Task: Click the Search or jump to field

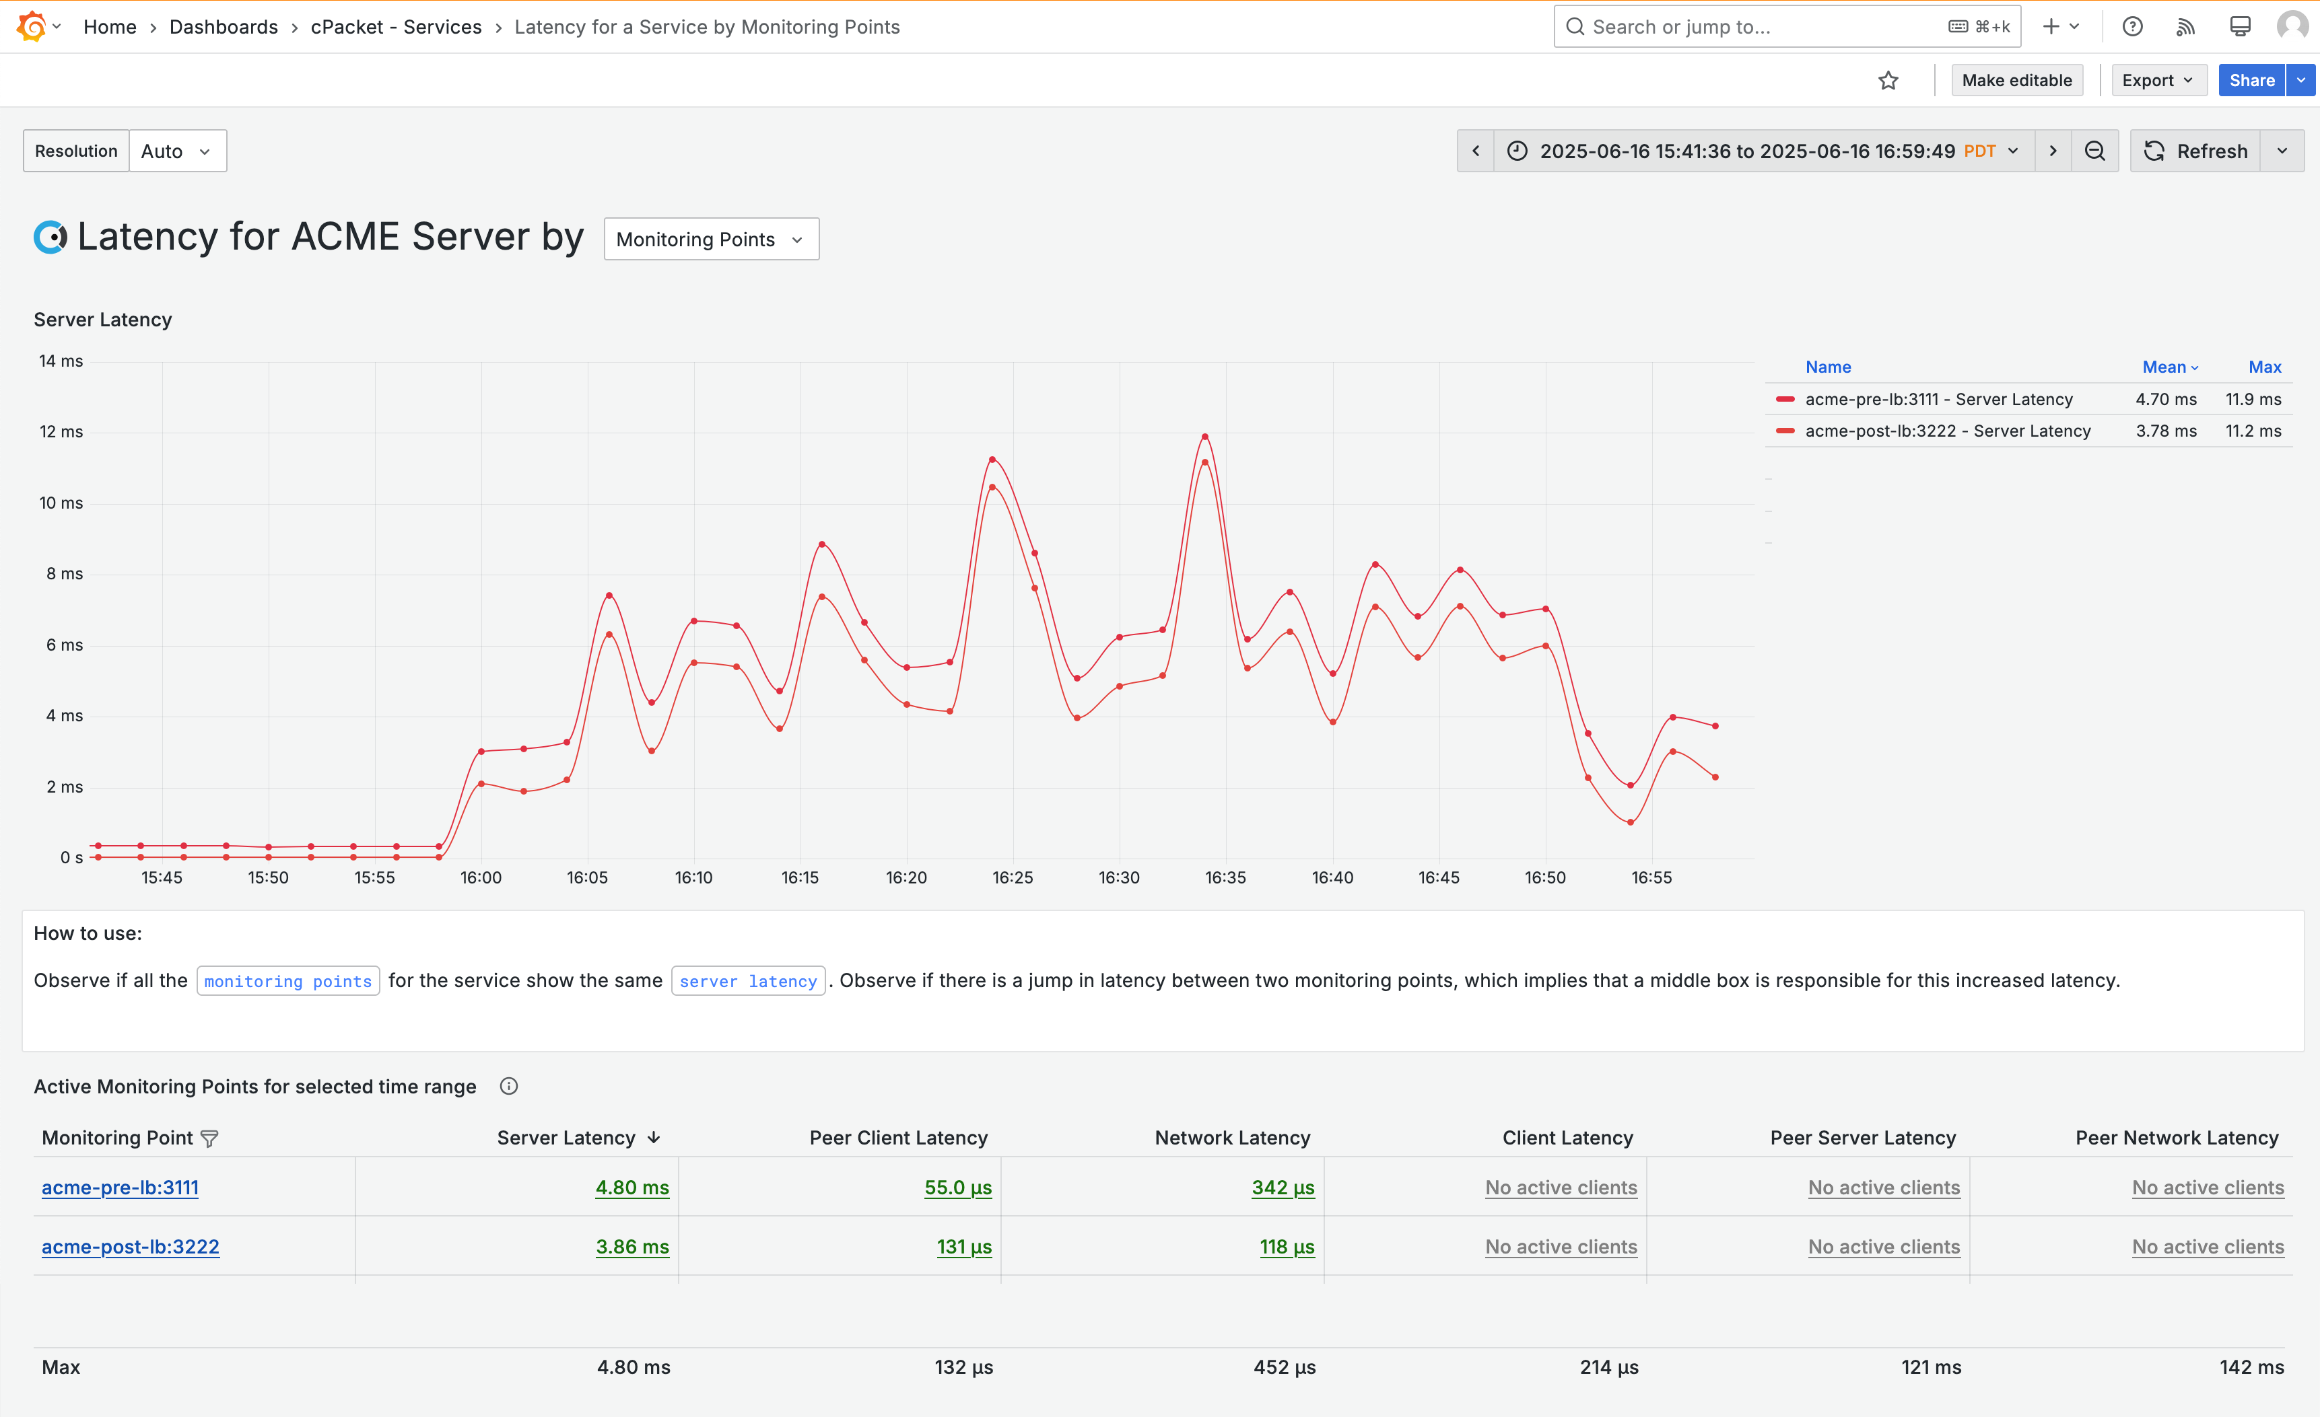Action: tap(1786, 26)
